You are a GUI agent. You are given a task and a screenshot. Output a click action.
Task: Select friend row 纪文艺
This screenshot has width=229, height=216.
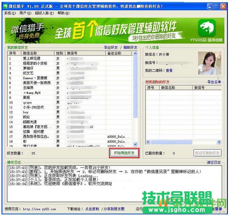click(x=70, y=73)
